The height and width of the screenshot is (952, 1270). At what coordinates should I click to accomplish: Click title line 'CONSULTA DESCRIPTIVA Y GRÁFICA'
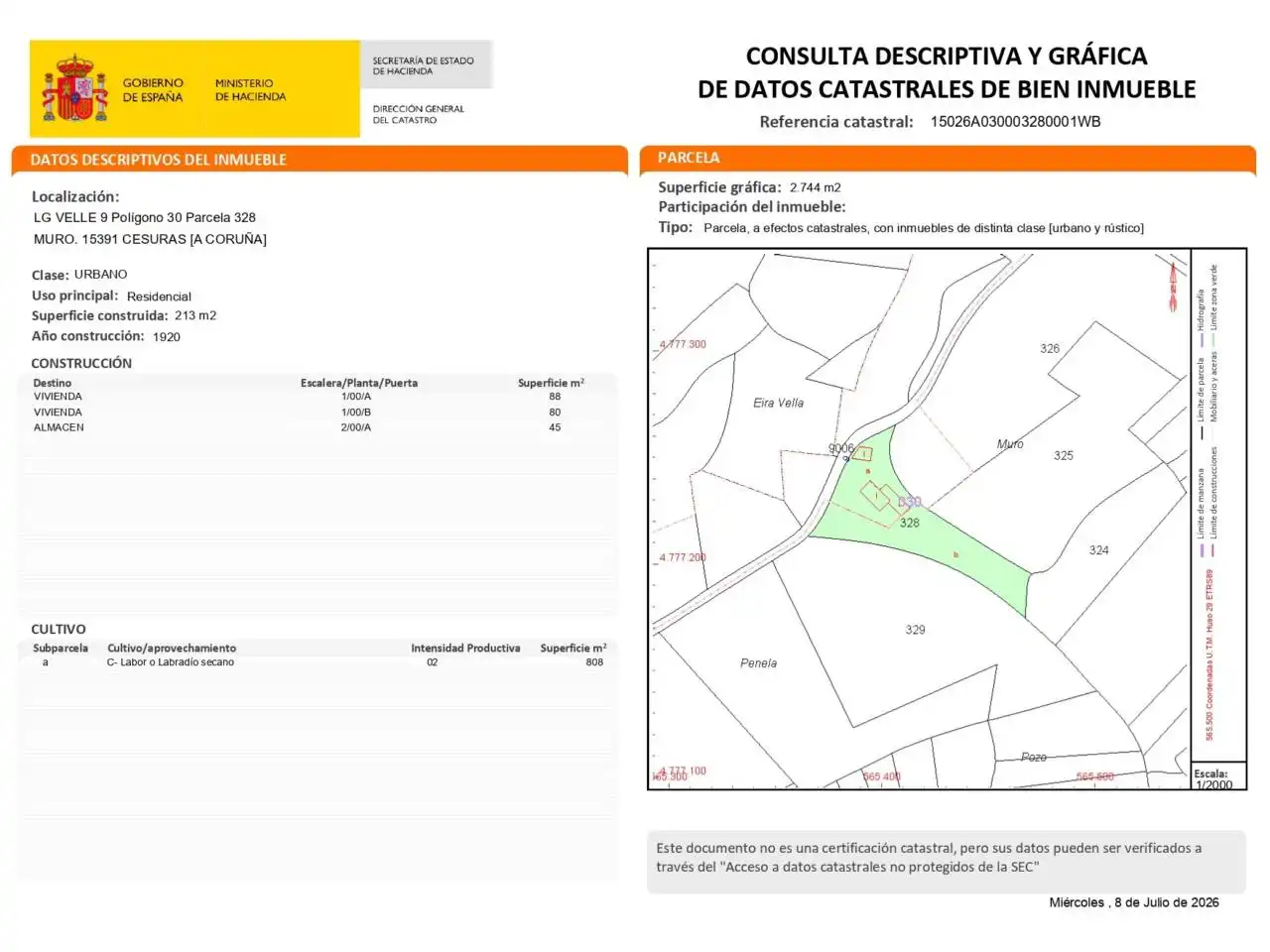pyautogui.click(x=947, y=57)
